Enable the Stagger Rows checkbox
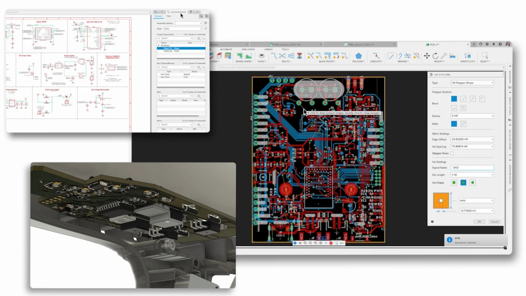This screenshot has height=296, width=526. [452, 153]
